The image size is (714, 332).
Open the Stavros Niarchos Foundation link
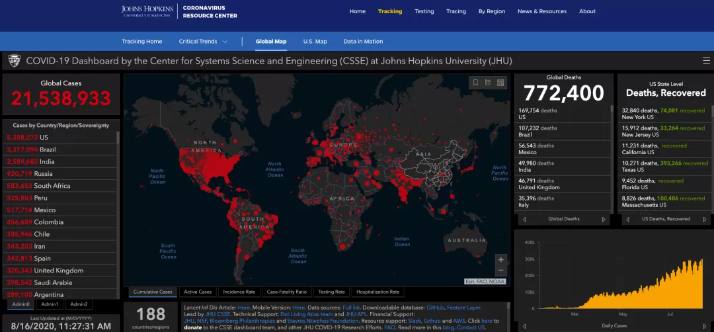323,321
